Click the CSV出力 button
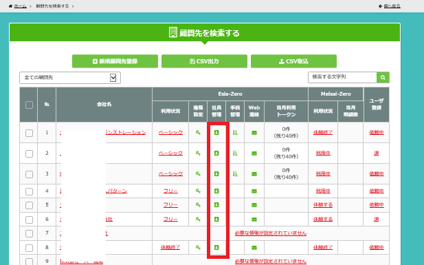 204,61
